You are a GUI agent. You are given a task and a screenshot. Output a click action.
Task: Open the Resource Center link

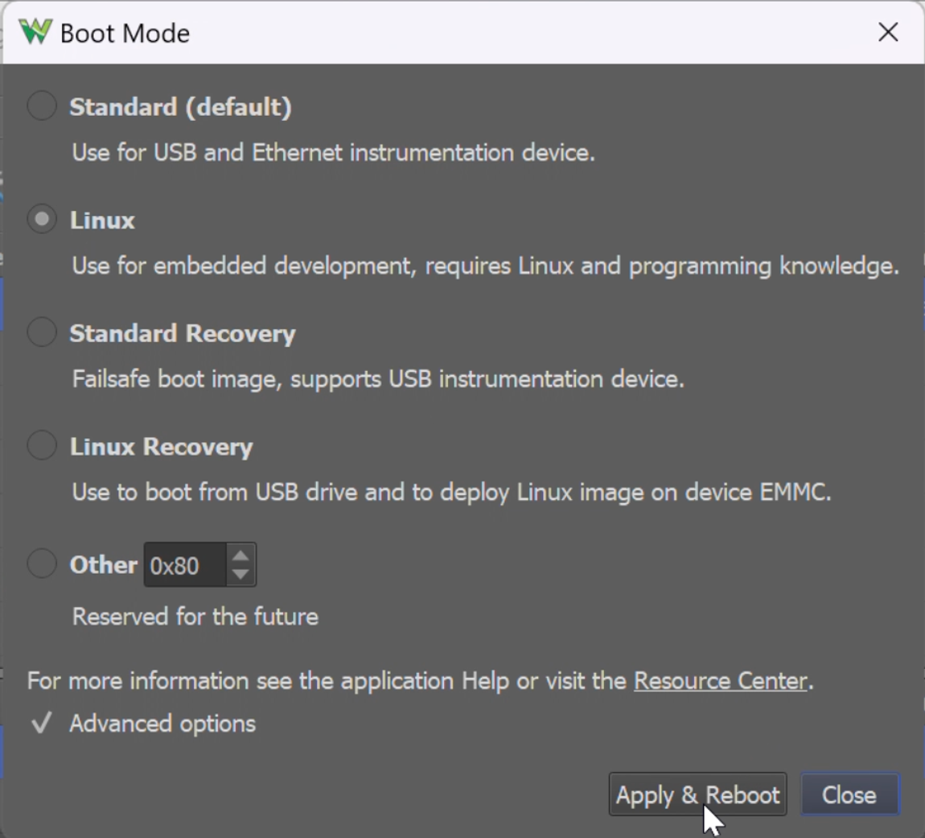tap(720, 681)
